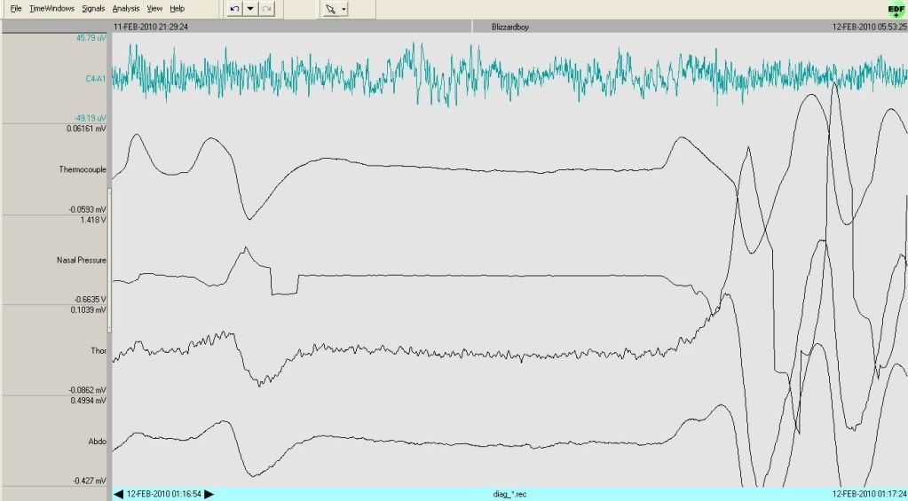908x501 pixels.
Task: Go to previous page with left arrow
Action: [x=119, y=494]
